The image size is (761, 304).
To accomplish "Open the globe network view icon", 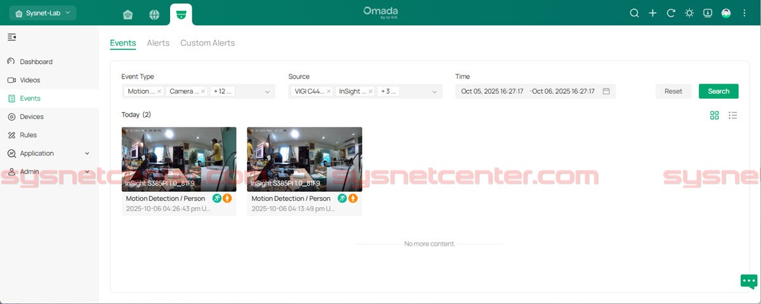I will 154,15.
